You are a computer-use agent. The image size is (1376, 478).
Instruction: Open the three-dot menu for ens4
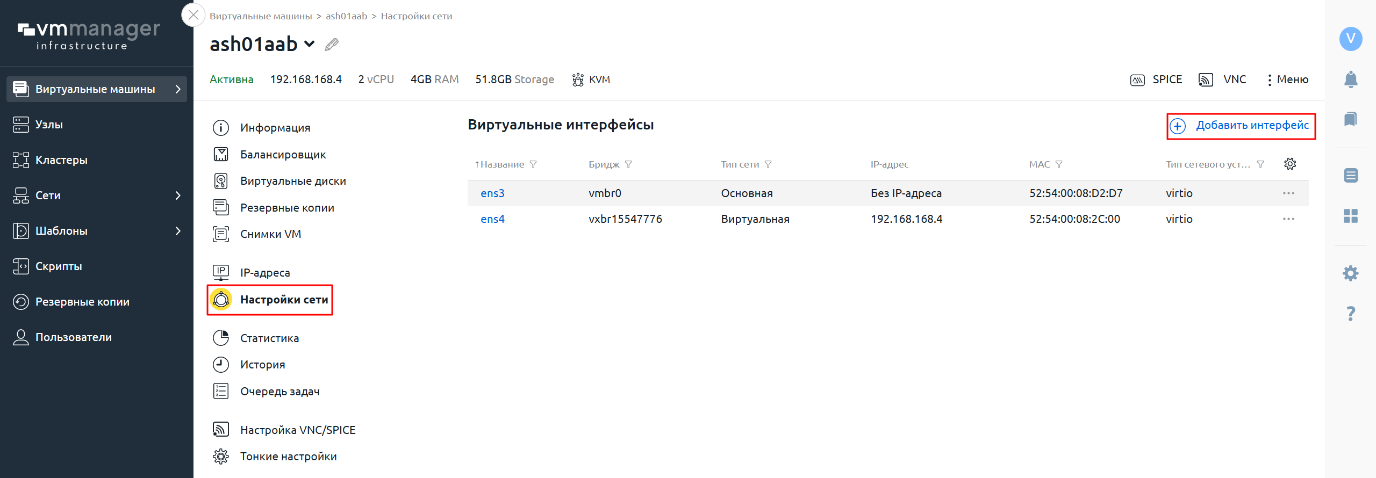click(1288, 219)
